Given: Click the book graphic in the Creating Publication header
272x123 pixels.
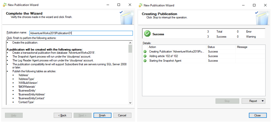Looking at the screenshot, I should click(262, 18).
